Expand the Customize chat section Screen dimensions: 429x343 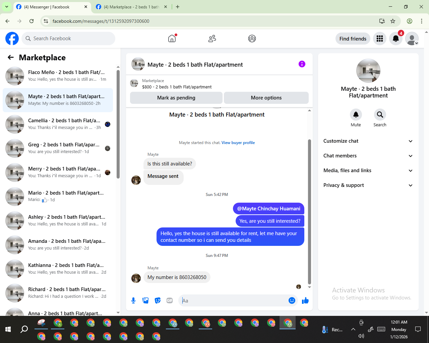click(x=368, y=141)
